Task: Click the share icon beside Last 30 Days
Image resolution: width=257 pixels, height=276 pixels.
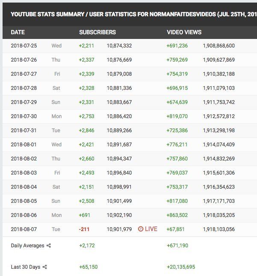Action: [44, 267]
